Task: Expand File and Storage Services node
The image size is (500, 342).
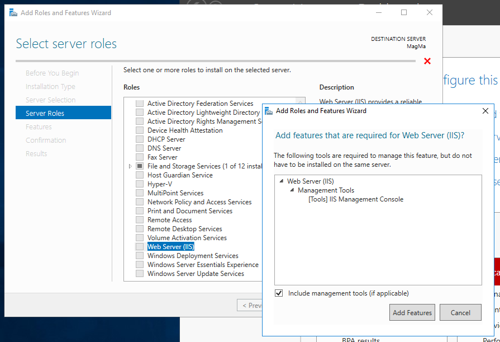Action: [130, 166]
